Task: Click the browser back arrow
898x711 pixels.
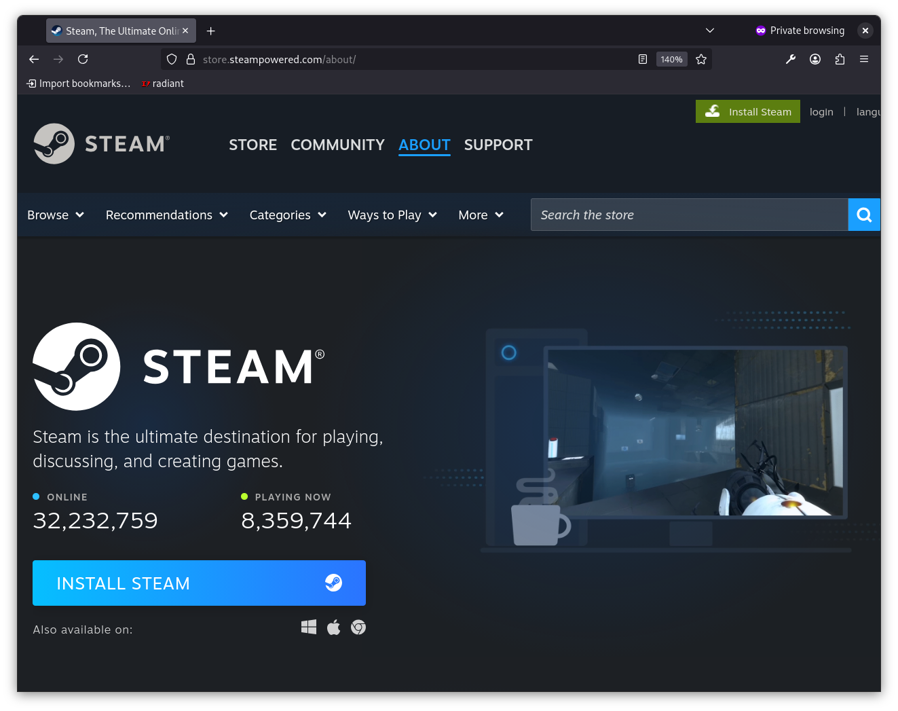Action: (x=34, y=59)
